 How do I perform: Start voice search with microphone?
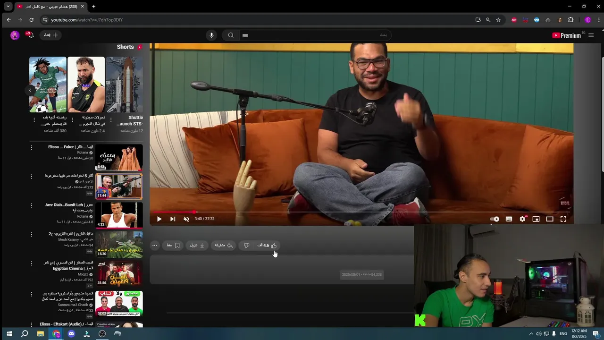coord(211,35)
